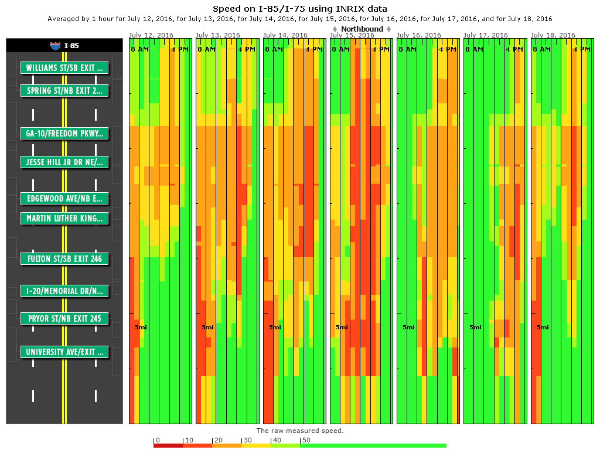This screenshot has width=600, height=450.
Task: Click the "July 18, 2016" date label
Action: (x=553, y=35)
